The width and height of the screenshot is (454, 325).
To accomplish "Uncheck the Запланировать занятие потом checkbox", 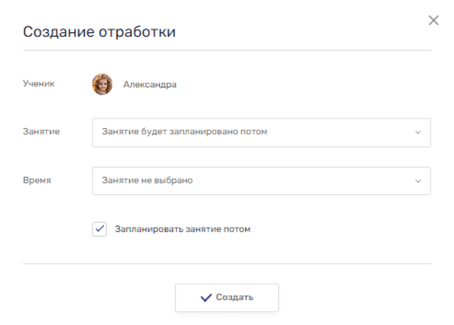I will point(99,229).
